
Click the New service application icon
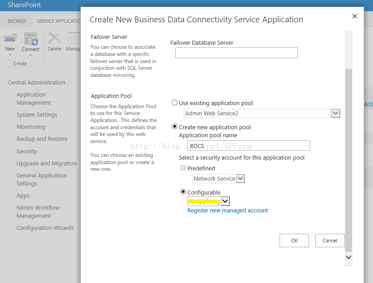click(x=10, y=38)
